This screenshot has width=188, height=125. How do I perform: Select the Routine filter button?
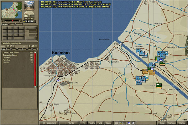click(x=92, y=123)
